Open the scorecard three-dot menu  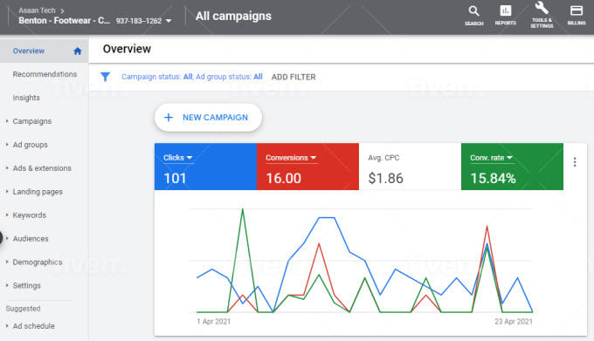[575, 162]
